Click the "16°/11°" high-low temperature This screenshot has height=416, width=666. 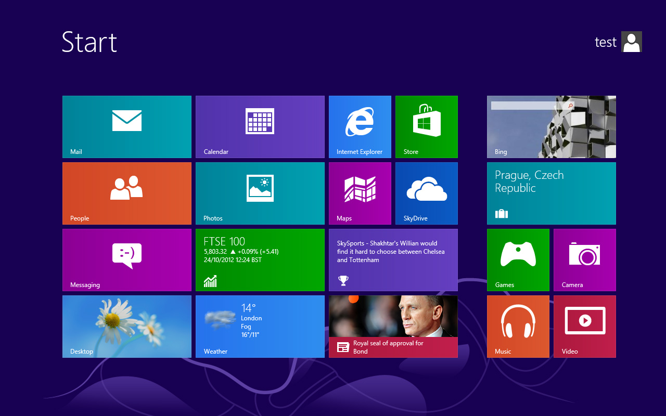[x=250, y=335]
